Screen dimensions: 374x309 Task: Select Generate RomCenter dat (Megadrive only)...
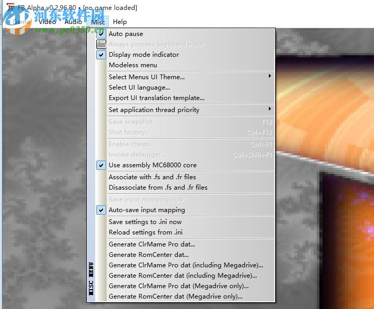pos(185,296)
